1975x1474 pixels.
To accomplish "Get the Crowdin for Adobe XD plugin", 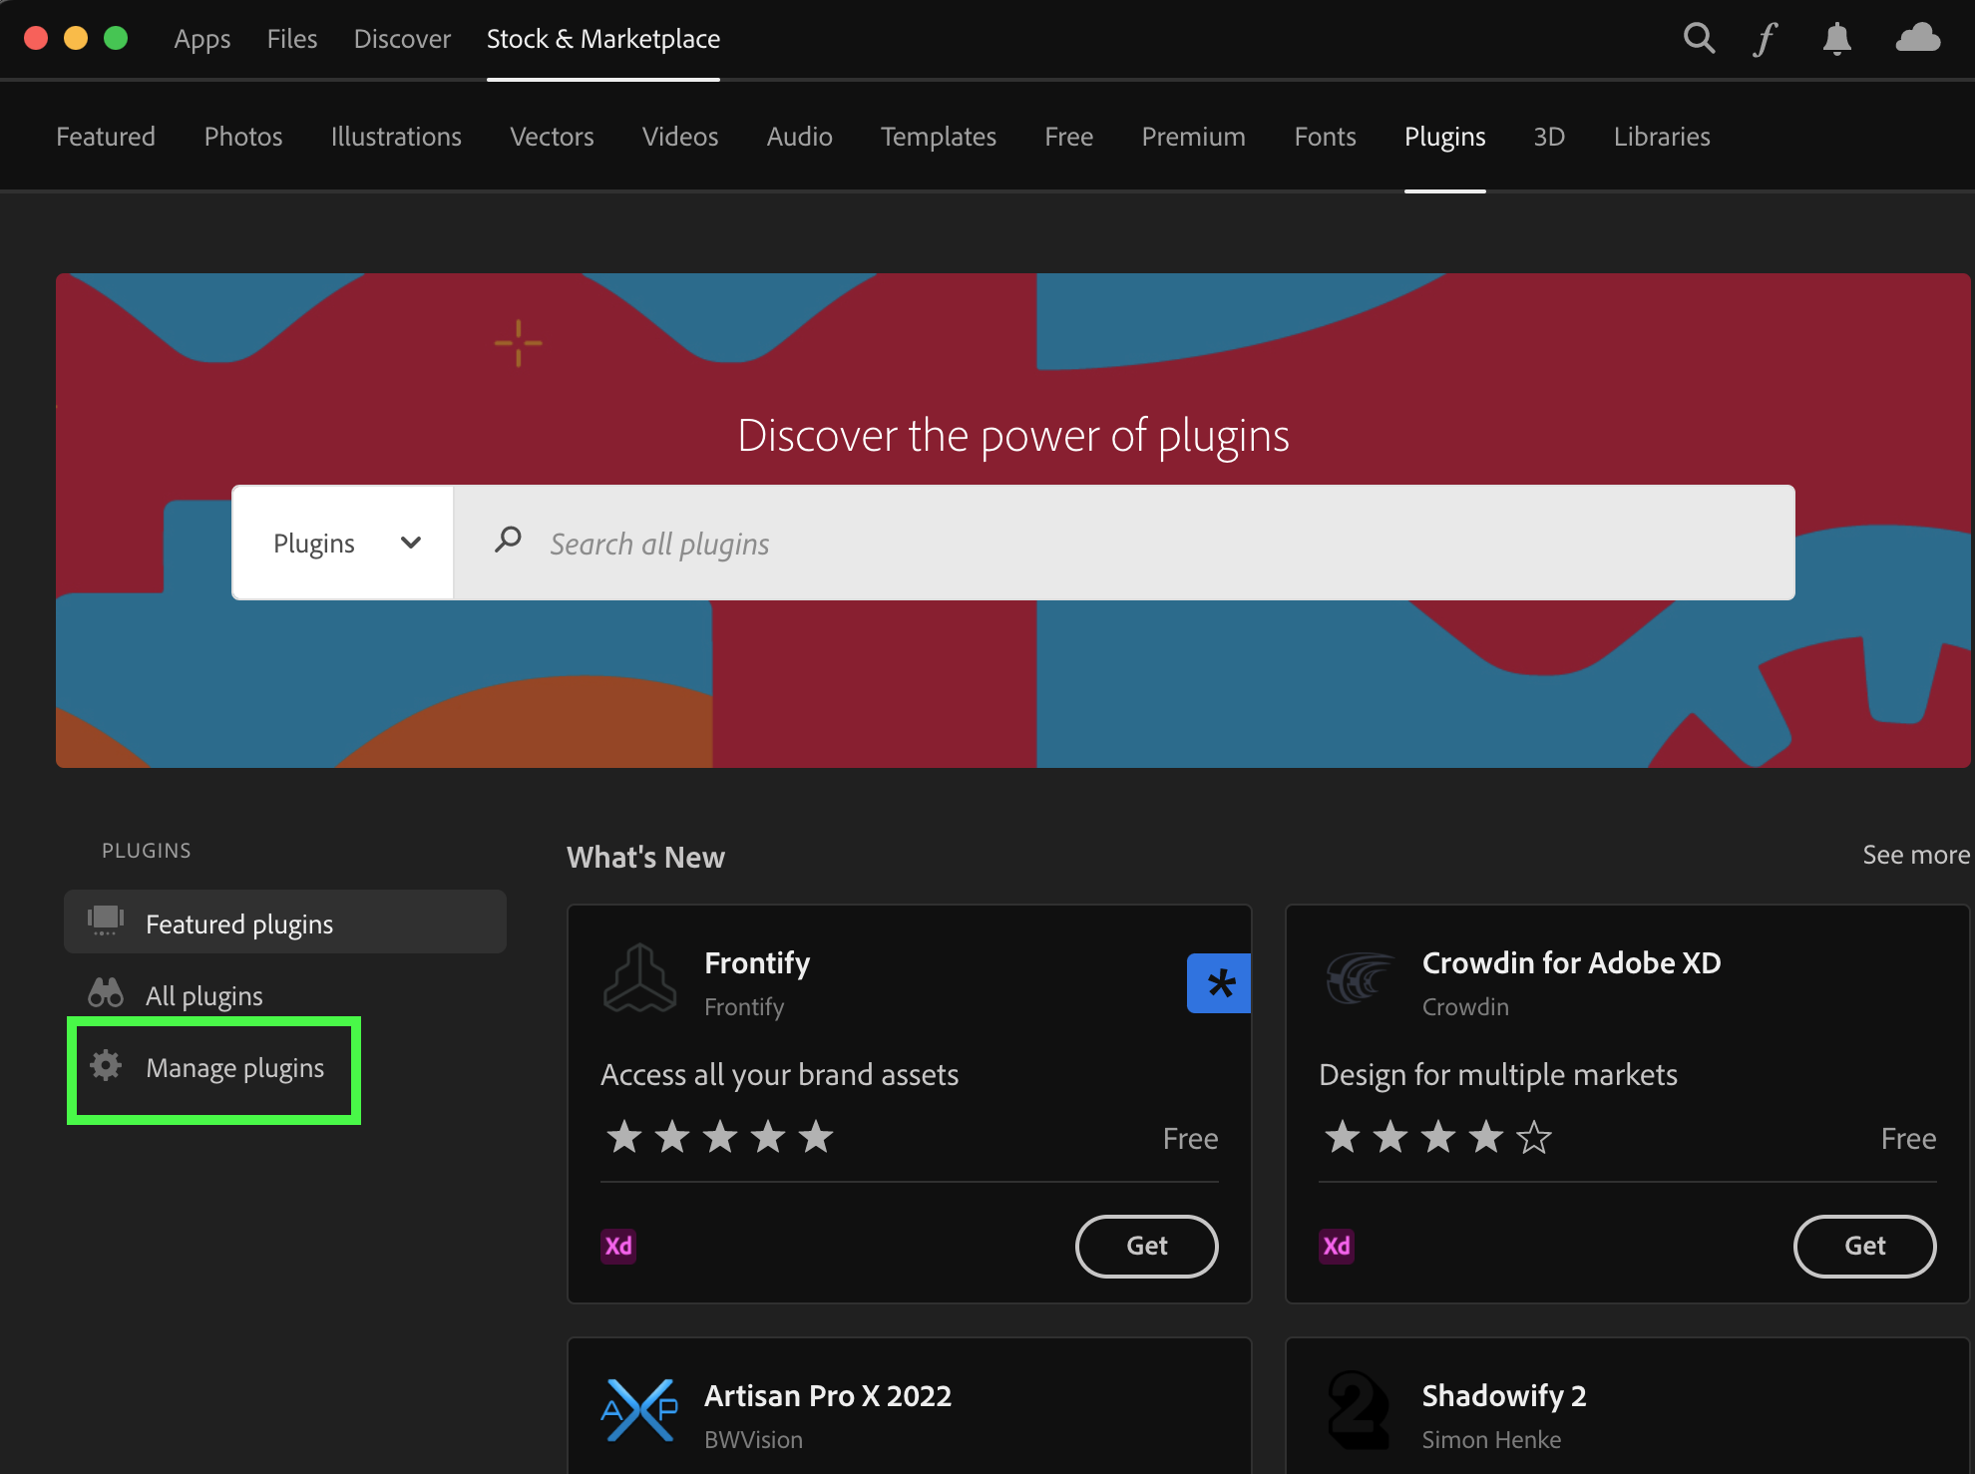I will tap(1863, 1246).
